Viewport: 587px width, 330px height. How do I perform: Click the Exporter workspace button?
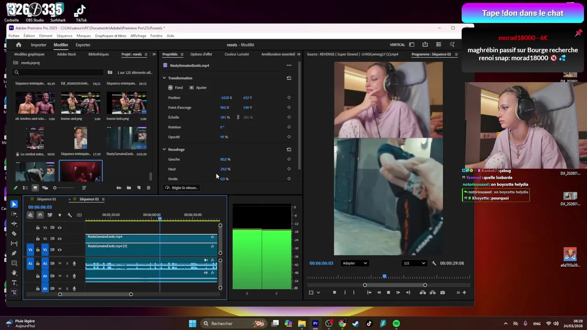[83, 45]
